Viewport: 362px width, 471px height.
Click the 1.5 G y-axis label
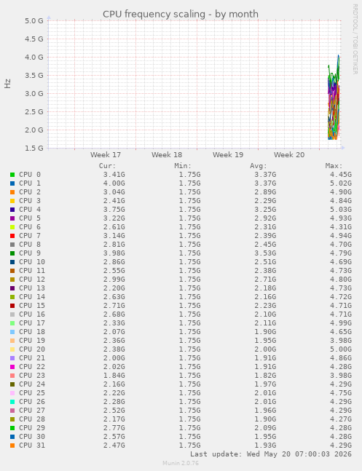click(34, 148)
